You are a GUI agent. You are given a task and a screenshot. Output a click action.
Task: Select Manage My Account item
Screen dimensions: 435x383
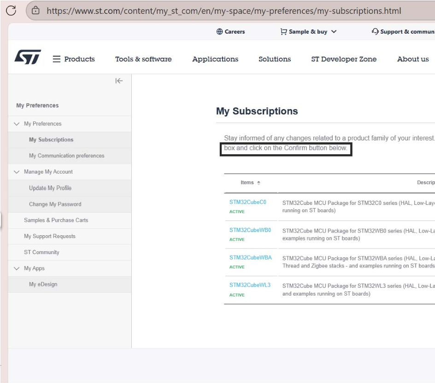coord(48,172)
